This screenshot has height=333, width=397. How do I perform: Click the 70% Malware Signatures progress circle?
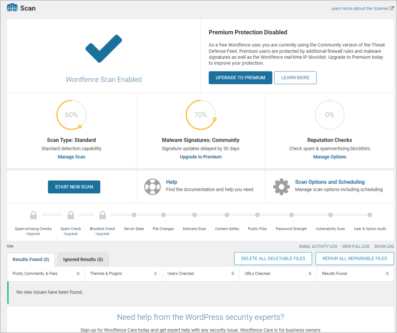pos(200,115)
